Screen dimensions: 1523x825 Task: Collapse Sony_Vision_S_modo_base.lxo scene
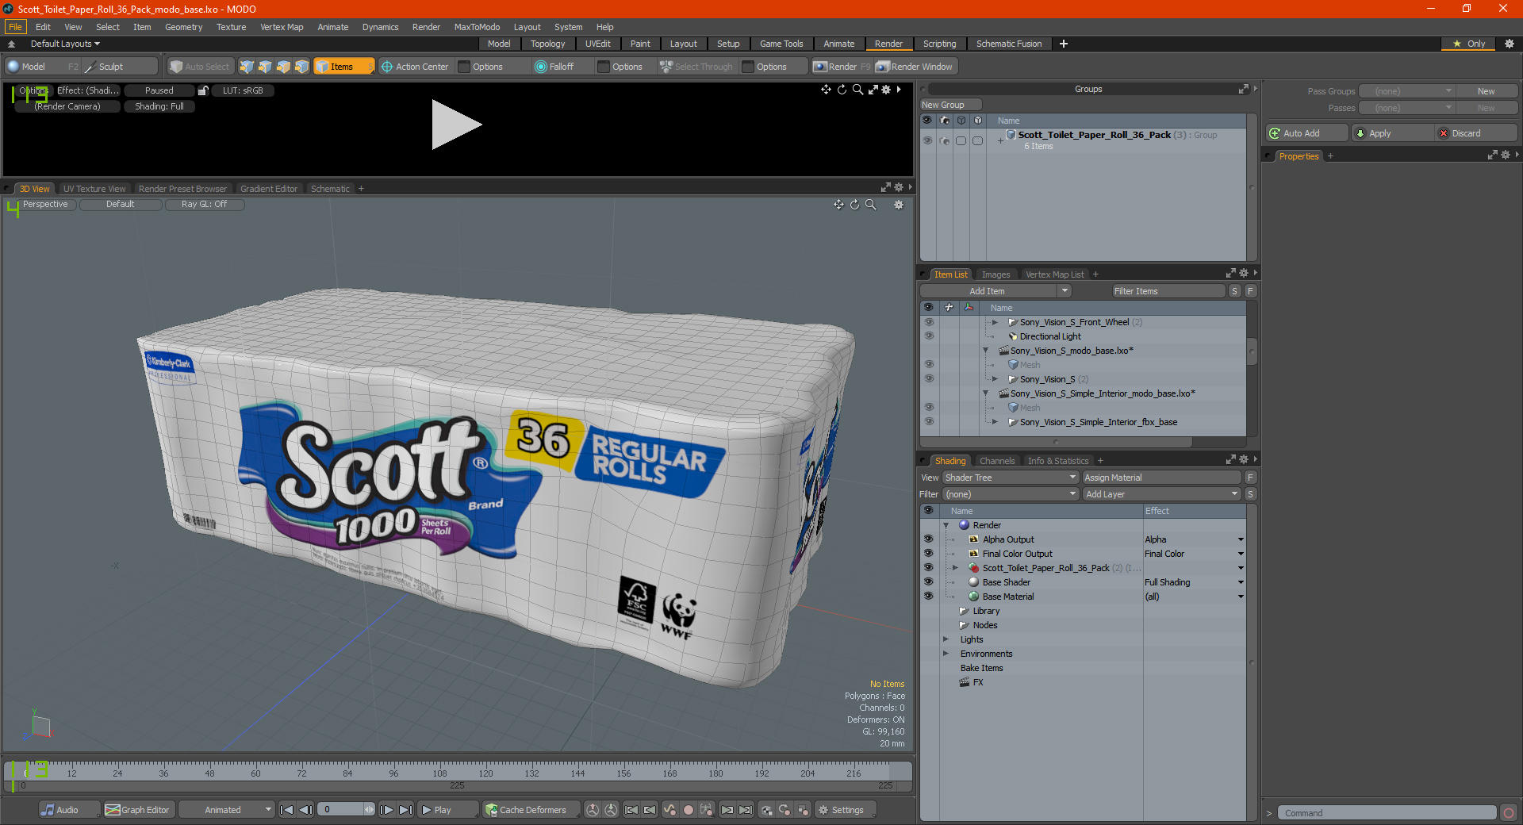[x=986, y=351]
